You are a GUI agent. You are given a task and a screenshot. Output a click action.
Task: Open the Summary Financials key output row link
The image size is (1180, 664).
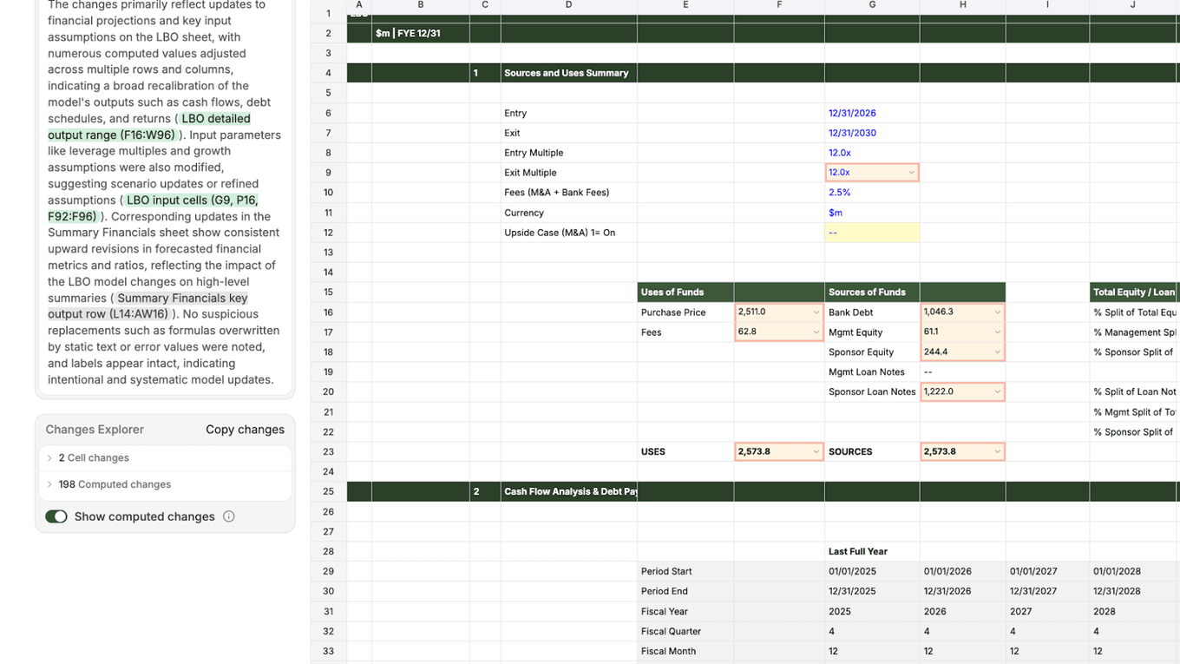pos(147,306)
